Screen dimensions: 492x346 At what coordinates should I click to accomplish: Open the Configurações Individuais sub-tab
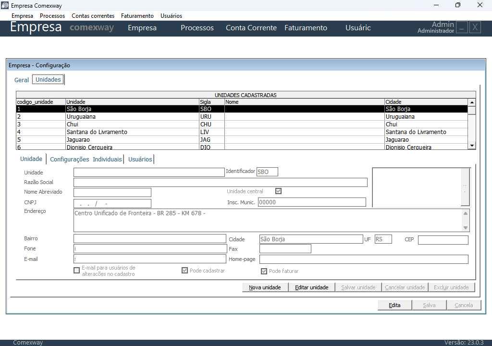point(86,159)
